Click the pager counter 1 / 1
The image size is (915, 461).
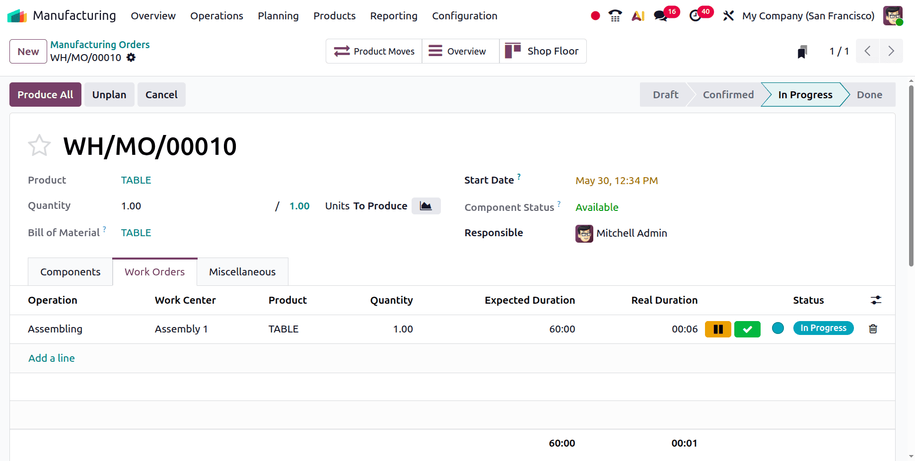pos(839,51)
